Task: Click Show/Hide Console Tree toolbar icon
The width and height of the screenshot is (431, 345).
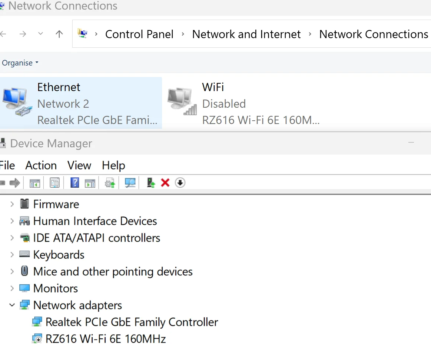Action: pyautogui.click(x=35, y=183)
